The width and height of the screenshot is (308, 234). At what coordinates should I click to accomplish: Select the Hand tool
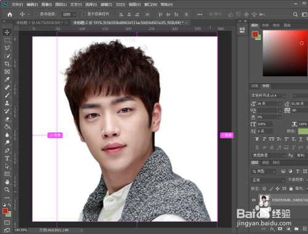click(7, 182)
